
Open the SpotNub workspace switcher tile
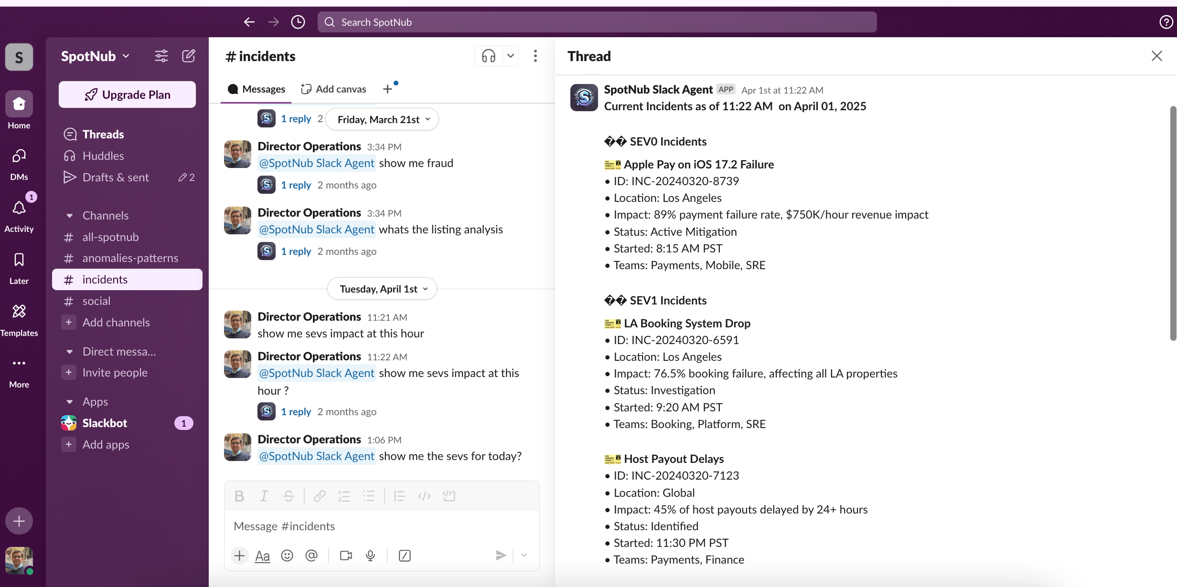(x=19, y=57)
